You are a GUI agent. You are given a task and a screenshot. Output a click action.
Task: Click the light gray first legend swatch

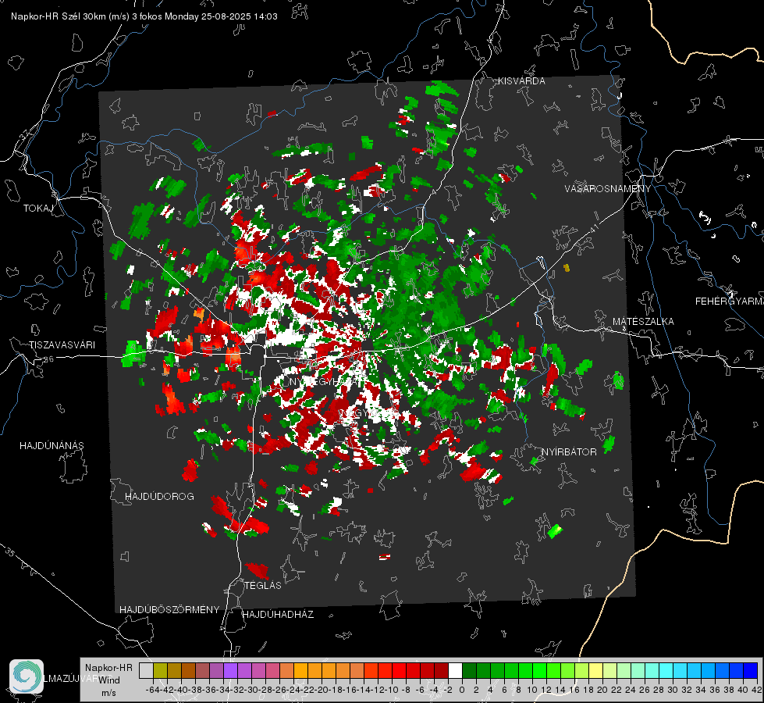(146, 670)
